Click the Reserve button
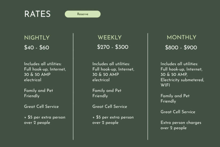Screen dimensions: 220x147 (82, 14)
